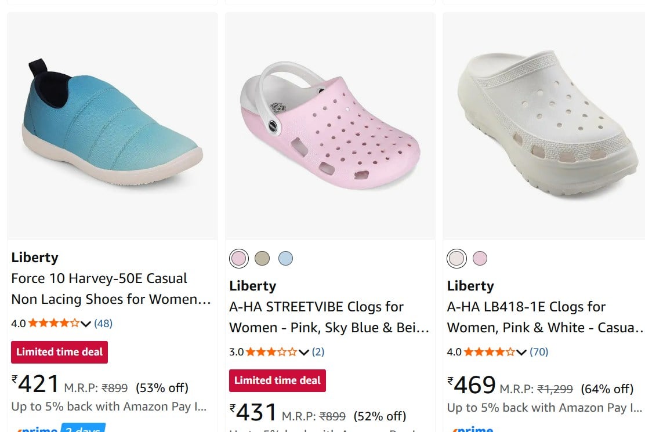Click the ₹421 price on Harvey shoes
Screen dimensions: 645x432
(35, 384)
